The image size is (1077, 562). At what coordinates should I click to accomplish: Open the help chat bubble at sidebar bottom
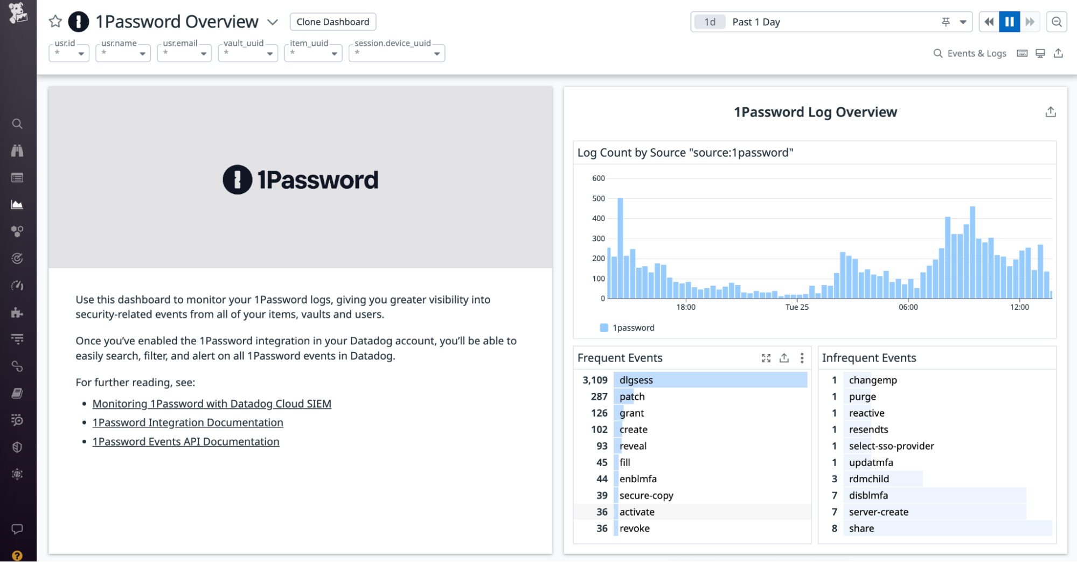tap(17, 529)
